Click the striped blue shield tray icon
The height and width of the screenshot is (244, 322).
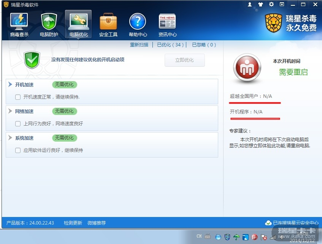coord(227,237)
